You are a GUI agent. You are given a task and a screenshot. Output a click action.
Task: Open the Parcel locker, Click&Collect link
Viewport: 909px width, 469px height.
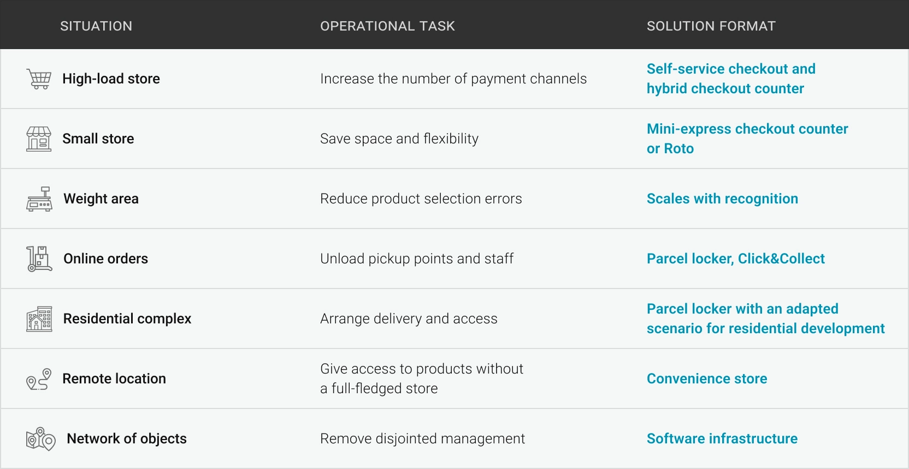coord(735,258)
